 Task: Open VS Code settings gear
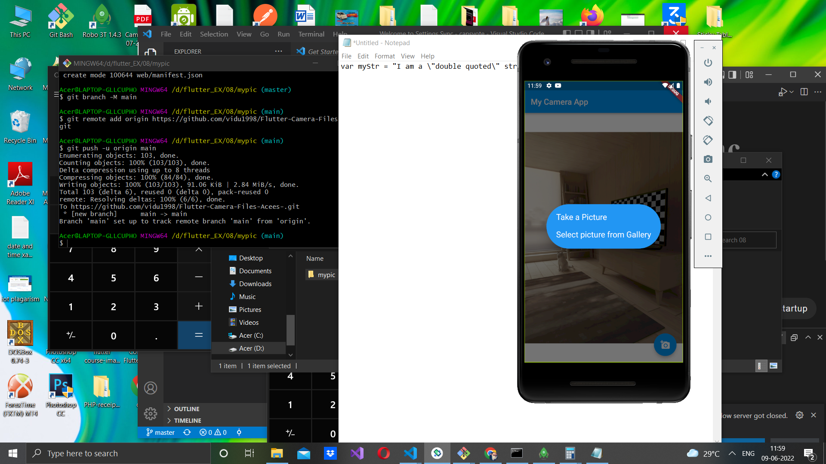(x=150, y=414)
